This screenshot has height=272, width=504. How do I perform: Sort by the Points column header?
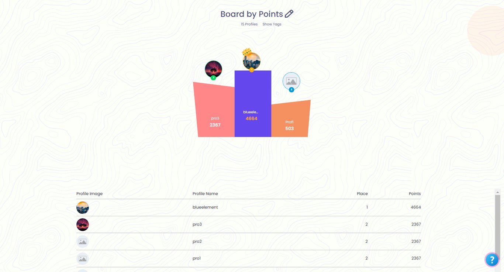click(x=414, y=194)
